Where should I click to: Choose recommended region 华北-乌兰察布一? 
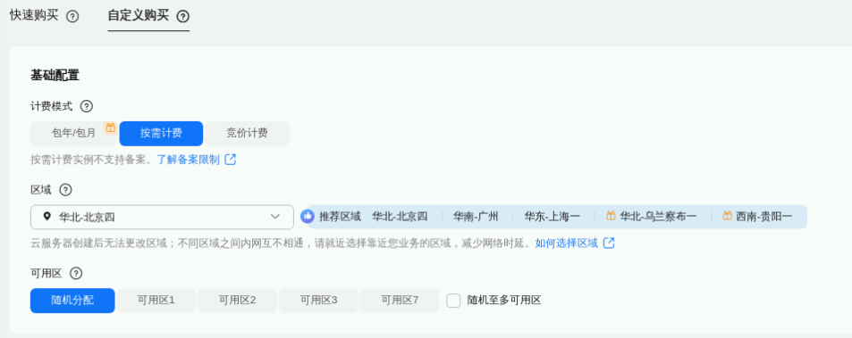tap(658, 218)
